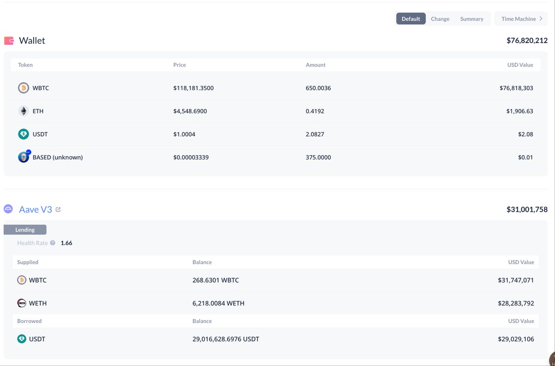Click the USDT icon in the Wallet table
This screenshot has width=555, height=366.
(23, 134)
